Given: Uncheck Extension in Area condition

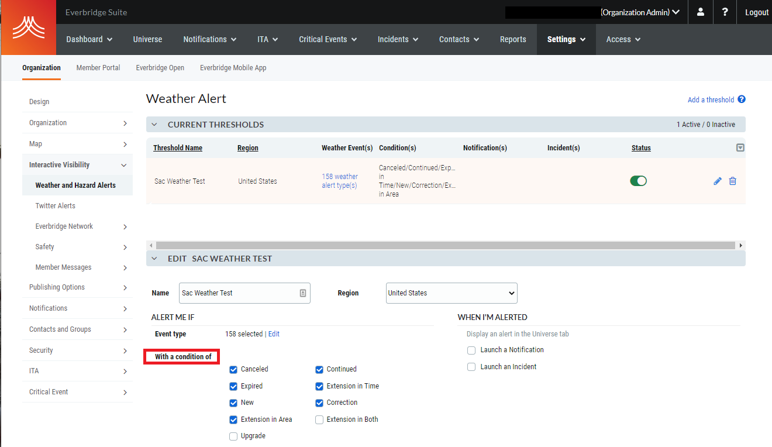Looking at the screenshot, I should pyautogui.click(x=233, y=420).
